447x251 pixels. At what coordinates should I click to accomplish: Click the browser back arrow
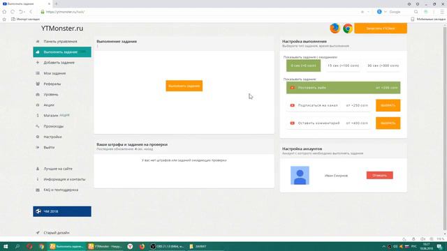(x=31, y=12)
